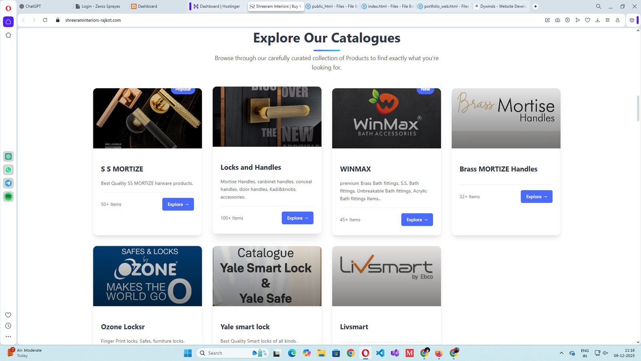Switch to the Login - Zeros Sprayes tab
The image size is (641, 361).
(x=101, y=6)
